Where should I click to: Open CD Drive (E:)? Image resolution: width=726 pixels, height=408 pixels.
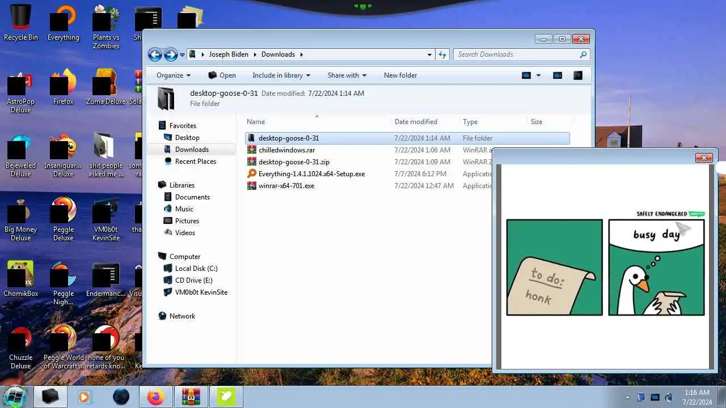point(194,280)
